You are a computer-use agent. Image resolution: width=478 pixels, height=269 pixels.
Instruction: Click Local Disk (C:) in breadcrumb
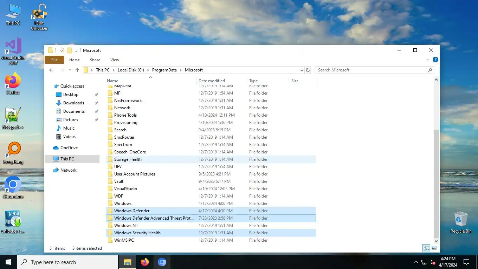coord(131,70)
